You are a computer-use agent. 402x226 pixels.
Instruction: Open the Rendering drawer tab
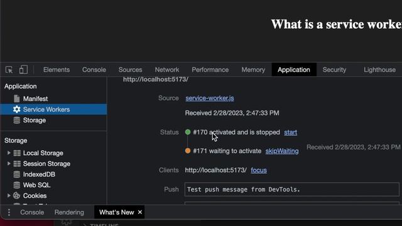coord(69,212)
